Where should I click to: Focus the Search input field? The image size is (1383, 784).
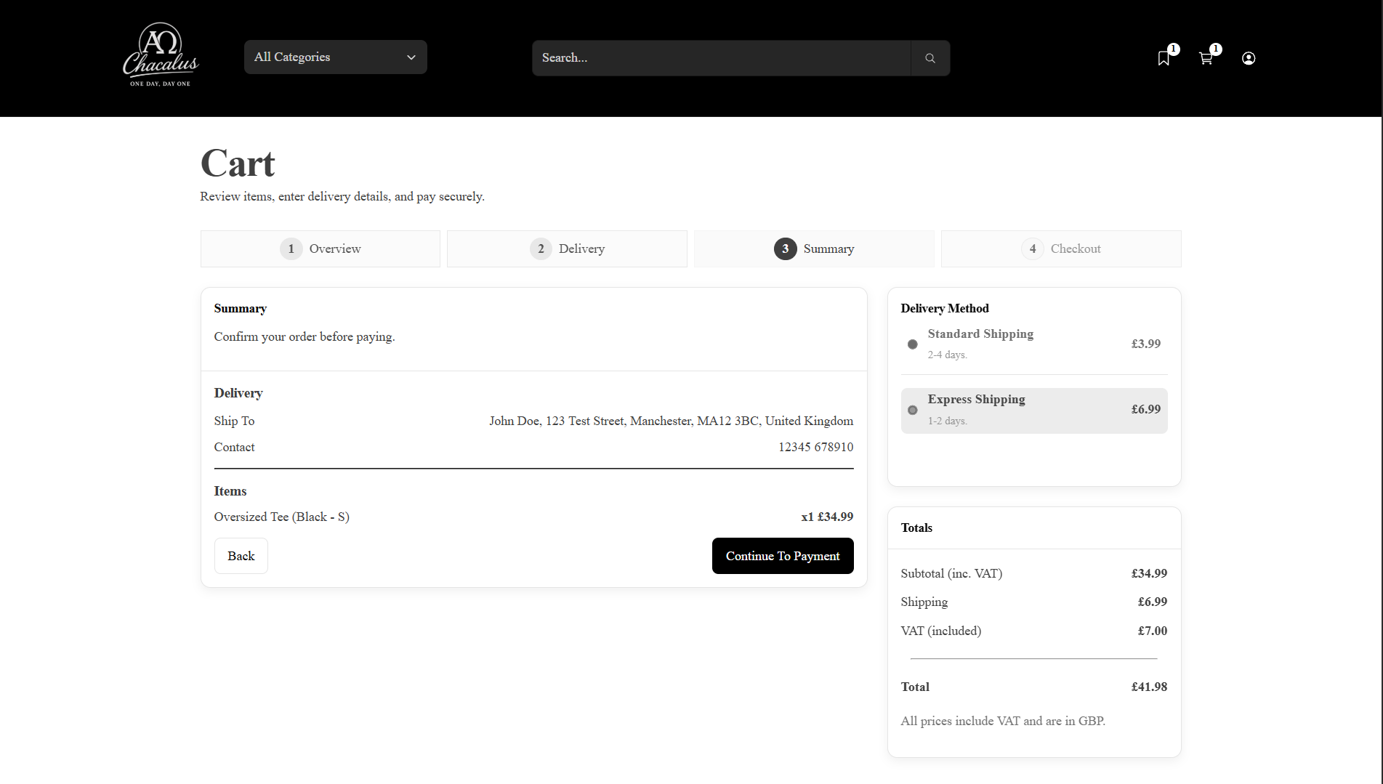721,58
